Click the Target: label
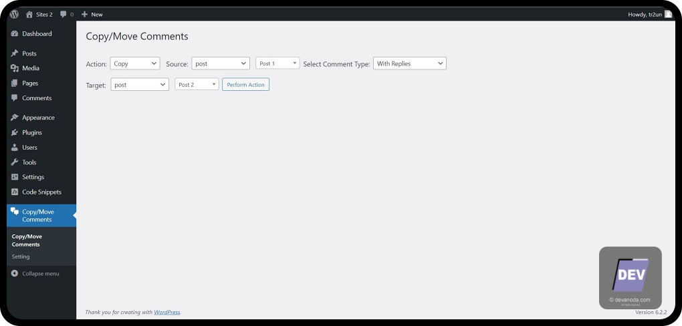682x326 pixels. [96, 86]
